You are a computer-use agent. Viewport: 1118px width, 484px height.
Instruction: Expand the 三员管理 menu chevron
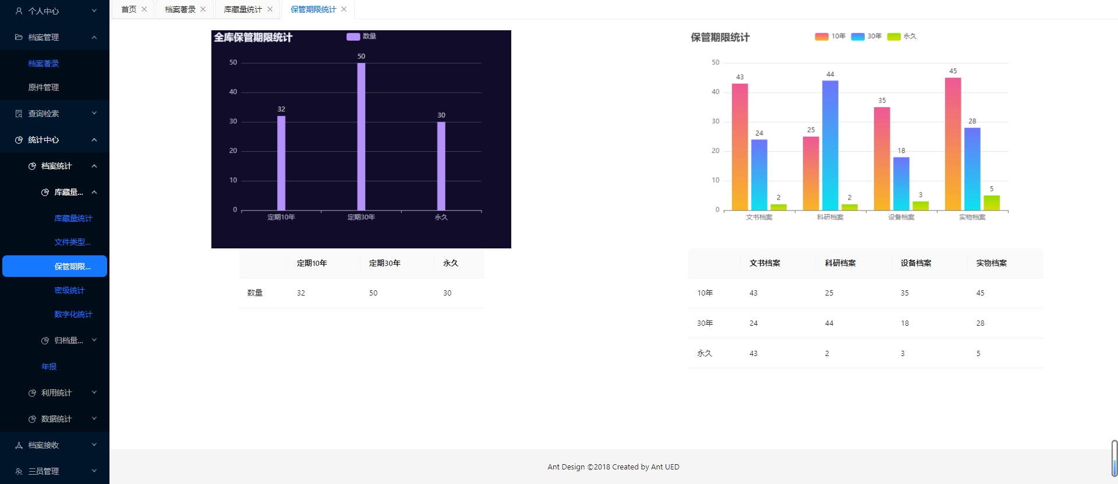(x=94, y=471)
